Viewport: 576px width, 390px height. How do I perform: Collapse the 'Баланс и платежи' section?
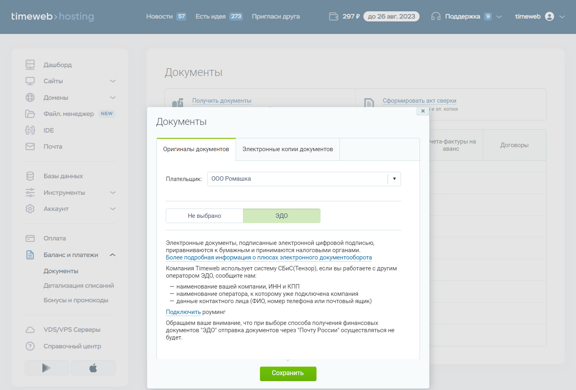[113, 255]
